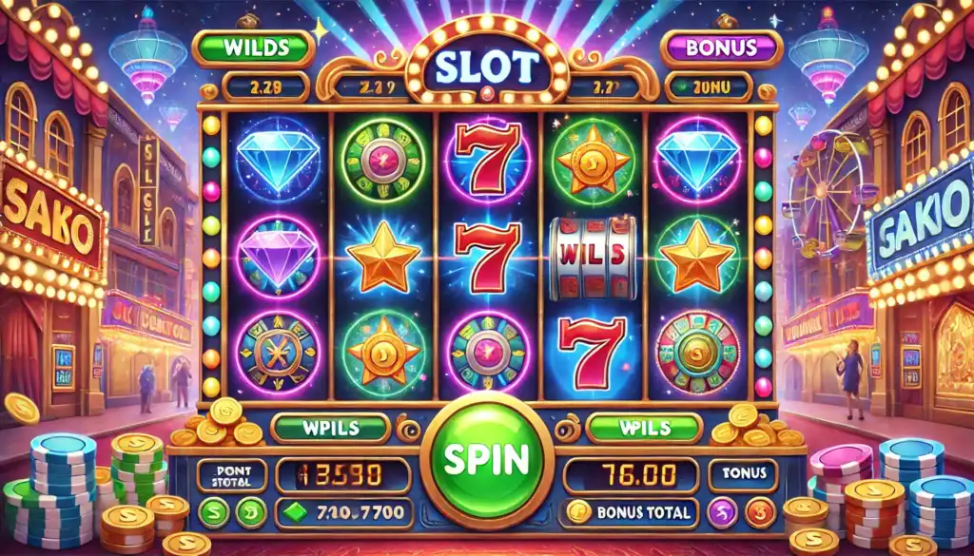Choose the blue diamond in the first reel
Viewport: 974px width, 556px height.
click(x=279, y=158)
